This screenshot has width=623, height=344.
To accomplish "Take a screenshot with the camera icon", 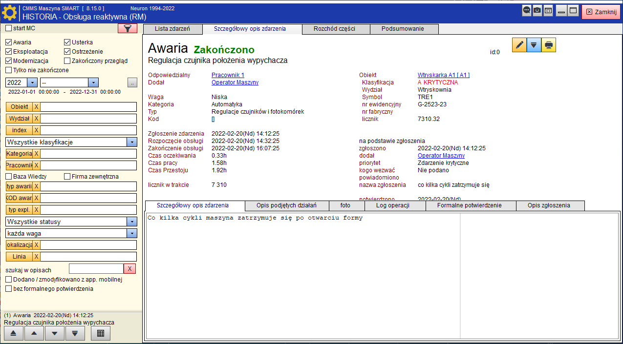I will pos(537,10).
